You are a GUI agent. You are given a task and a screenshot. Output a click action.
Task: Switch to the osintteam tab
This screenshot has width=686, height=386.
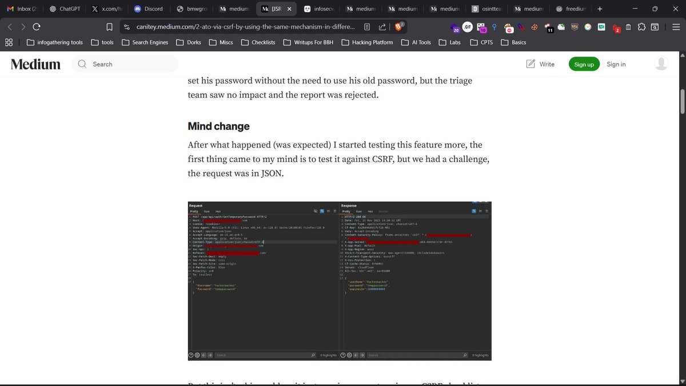tap(487, 9)
